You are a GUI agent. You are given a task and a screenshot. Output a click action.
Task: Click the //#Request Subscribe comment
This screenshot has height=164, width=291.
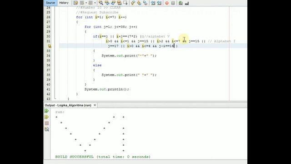click(97, 12)
